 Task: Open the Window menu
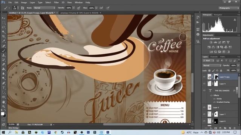tap(79, 3)
